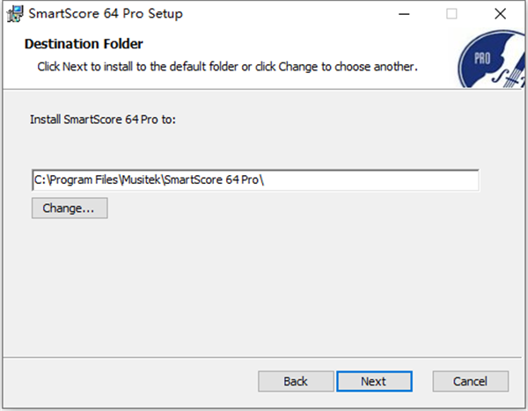Click the 'Install SmartScore 64 Pro to:' label
The height and width of the screenshot is (411, 528).
click(x=103, y=118)
